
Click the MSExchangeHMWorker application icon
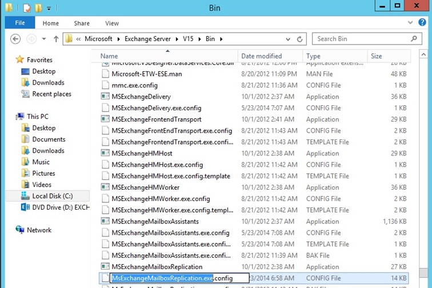105,187
